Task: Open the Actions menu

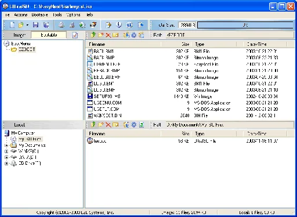Action: tap(20, 15)
